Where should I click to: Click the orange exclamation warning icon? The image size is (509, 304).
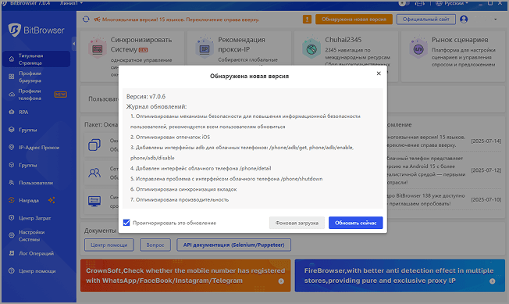307,20
